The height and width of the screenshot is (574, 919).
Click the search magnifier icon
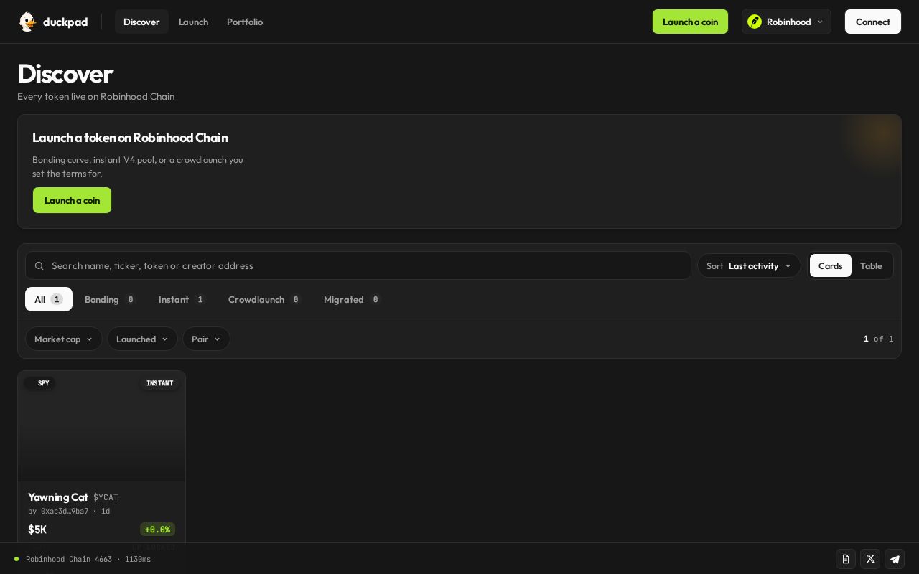tap(39, 265)
